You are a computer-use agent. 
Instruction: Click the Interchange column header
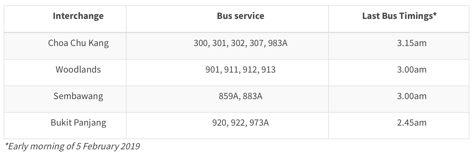click(78, 16)
